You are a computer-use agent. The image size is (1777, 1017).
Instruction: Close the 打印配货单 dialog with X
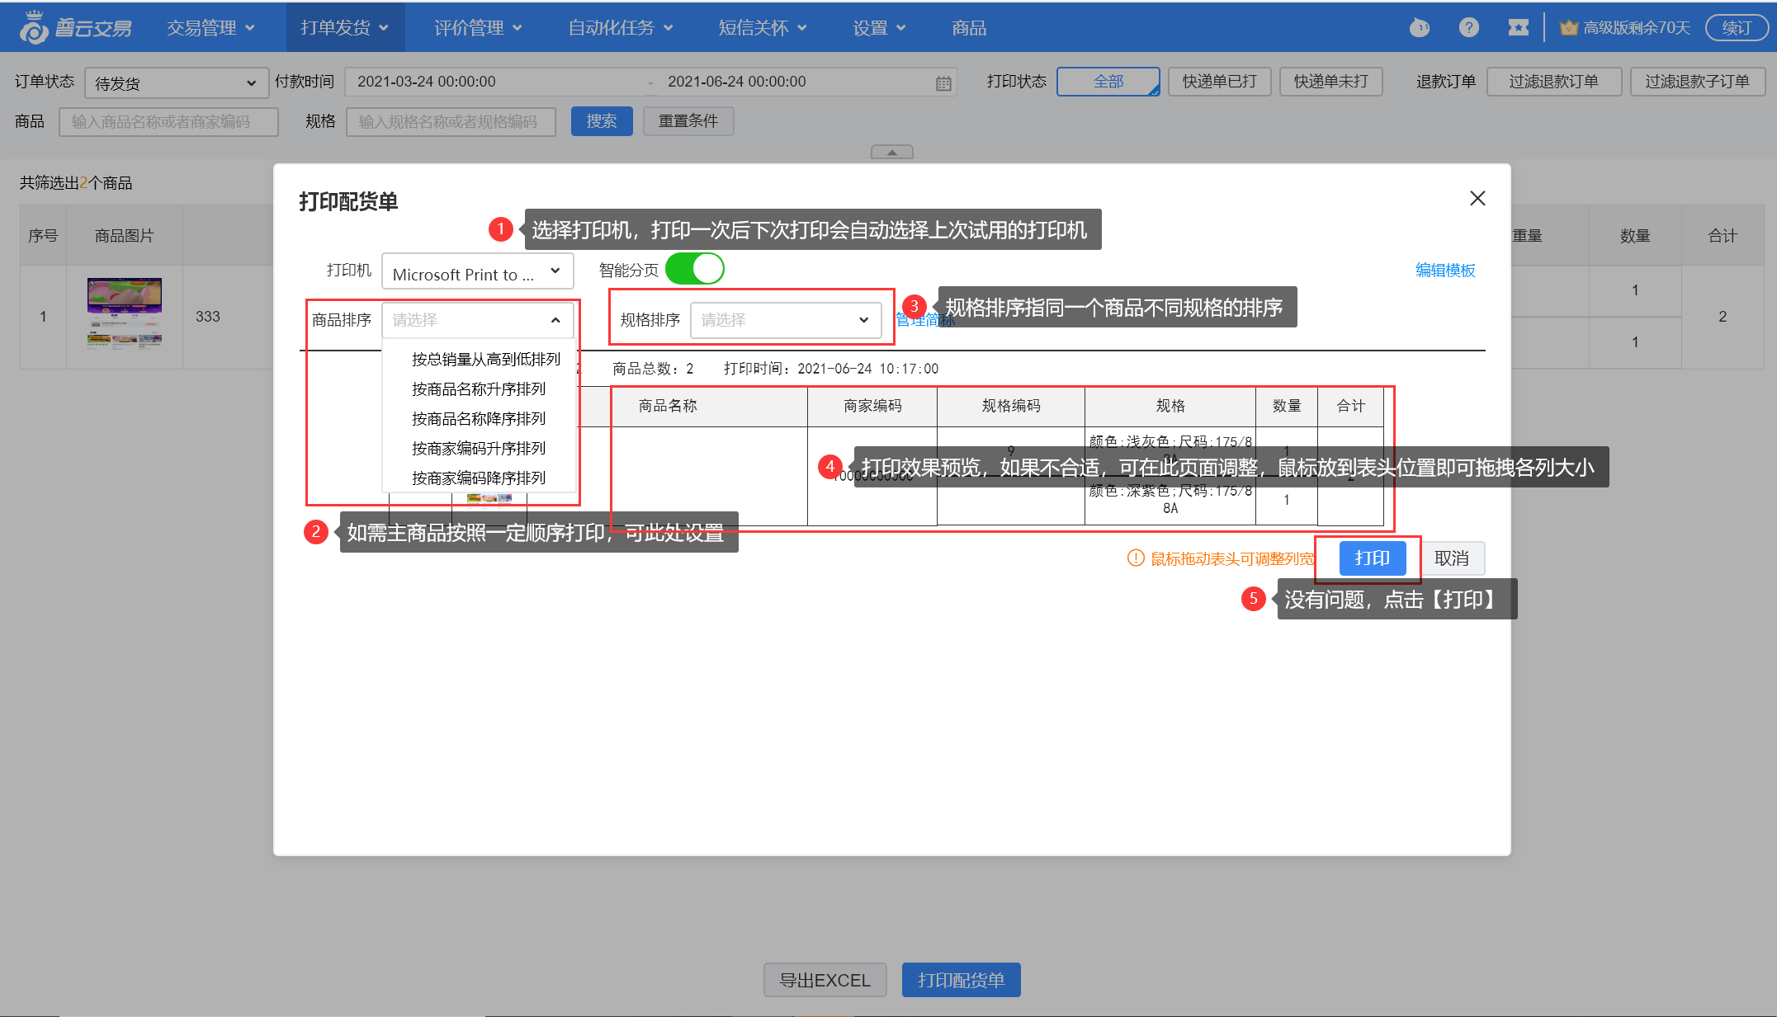coord(1477,199)
